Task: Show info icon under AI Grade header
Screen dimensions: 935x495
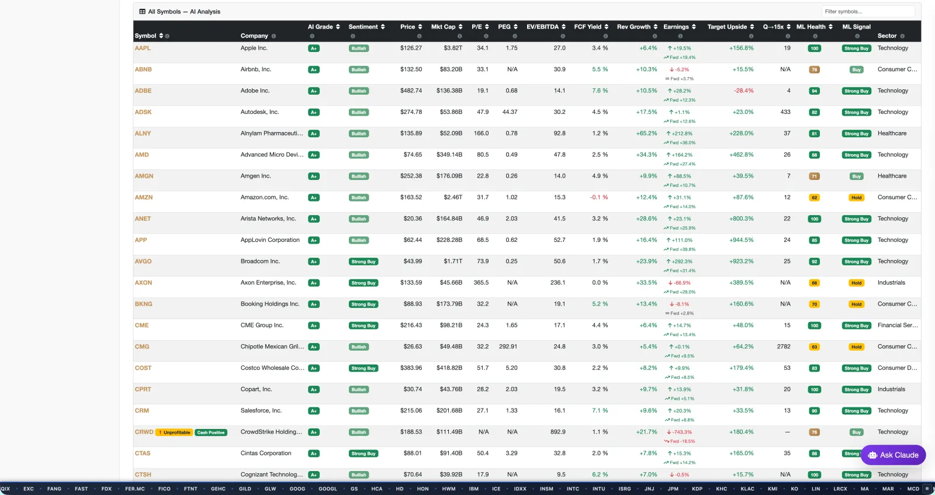Action: pos(312,36)
